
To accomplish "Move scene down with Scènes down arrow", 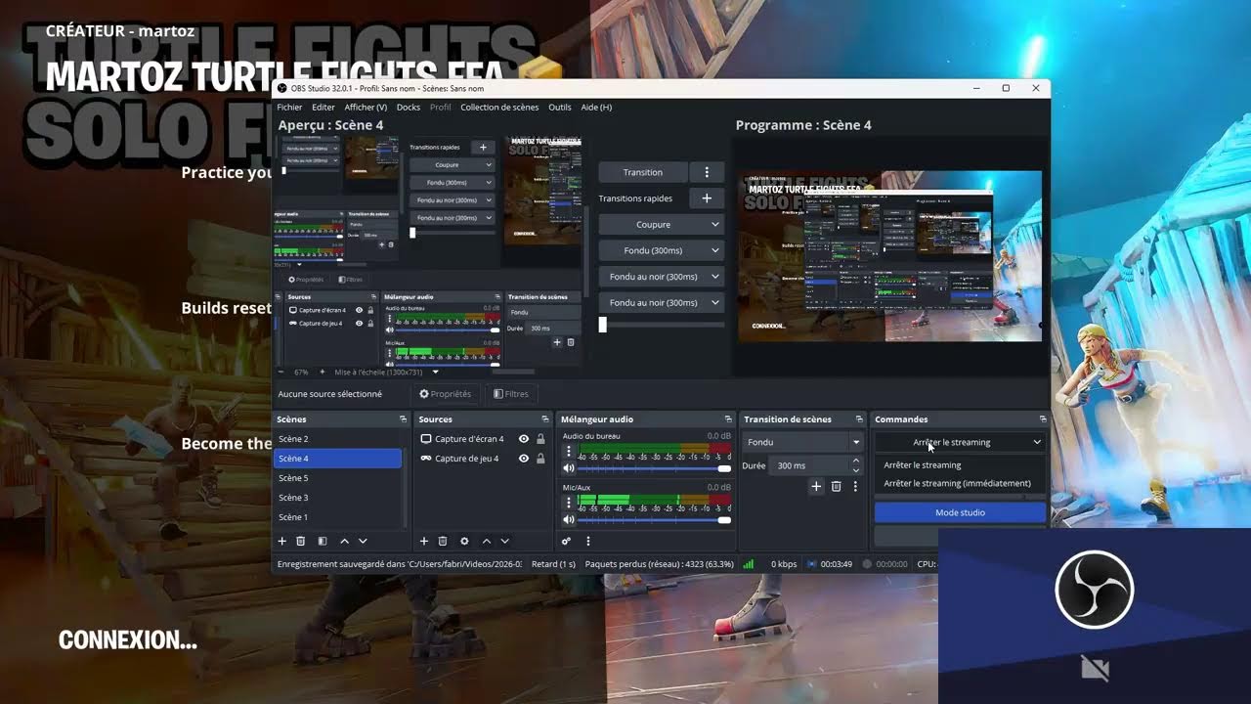I will click(363, 541).
